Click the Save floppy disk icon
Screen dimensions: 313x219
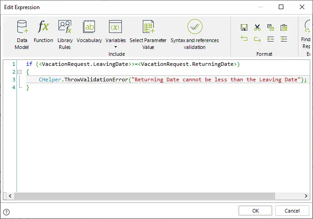pyautogui.click(x=244, y=27)
